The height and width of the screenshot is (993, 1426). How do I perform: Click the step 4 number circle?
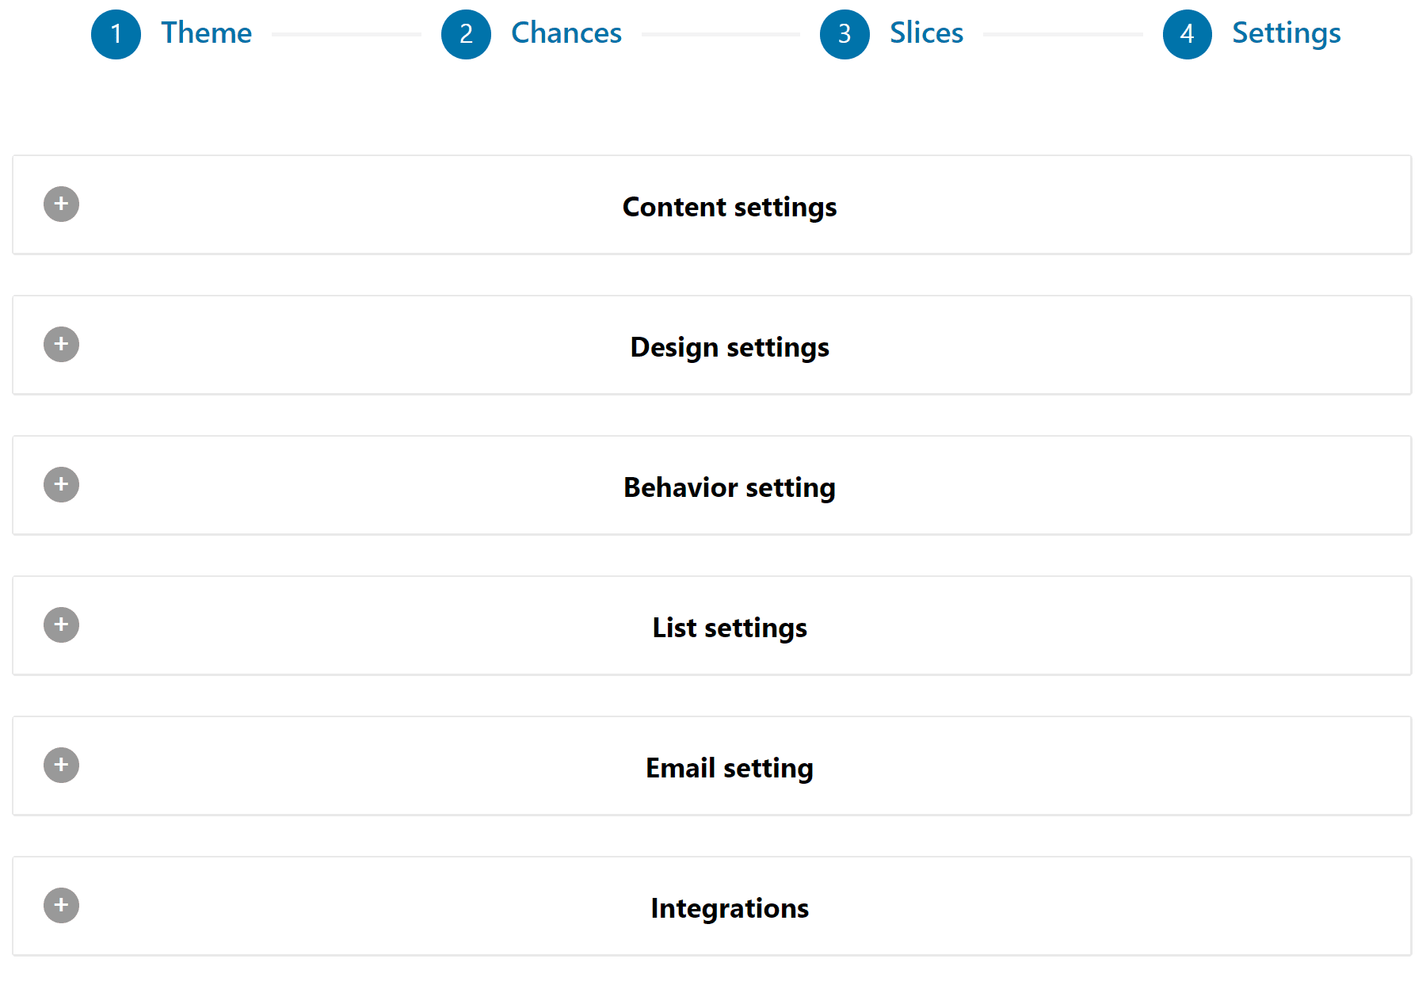[1187, 34]
